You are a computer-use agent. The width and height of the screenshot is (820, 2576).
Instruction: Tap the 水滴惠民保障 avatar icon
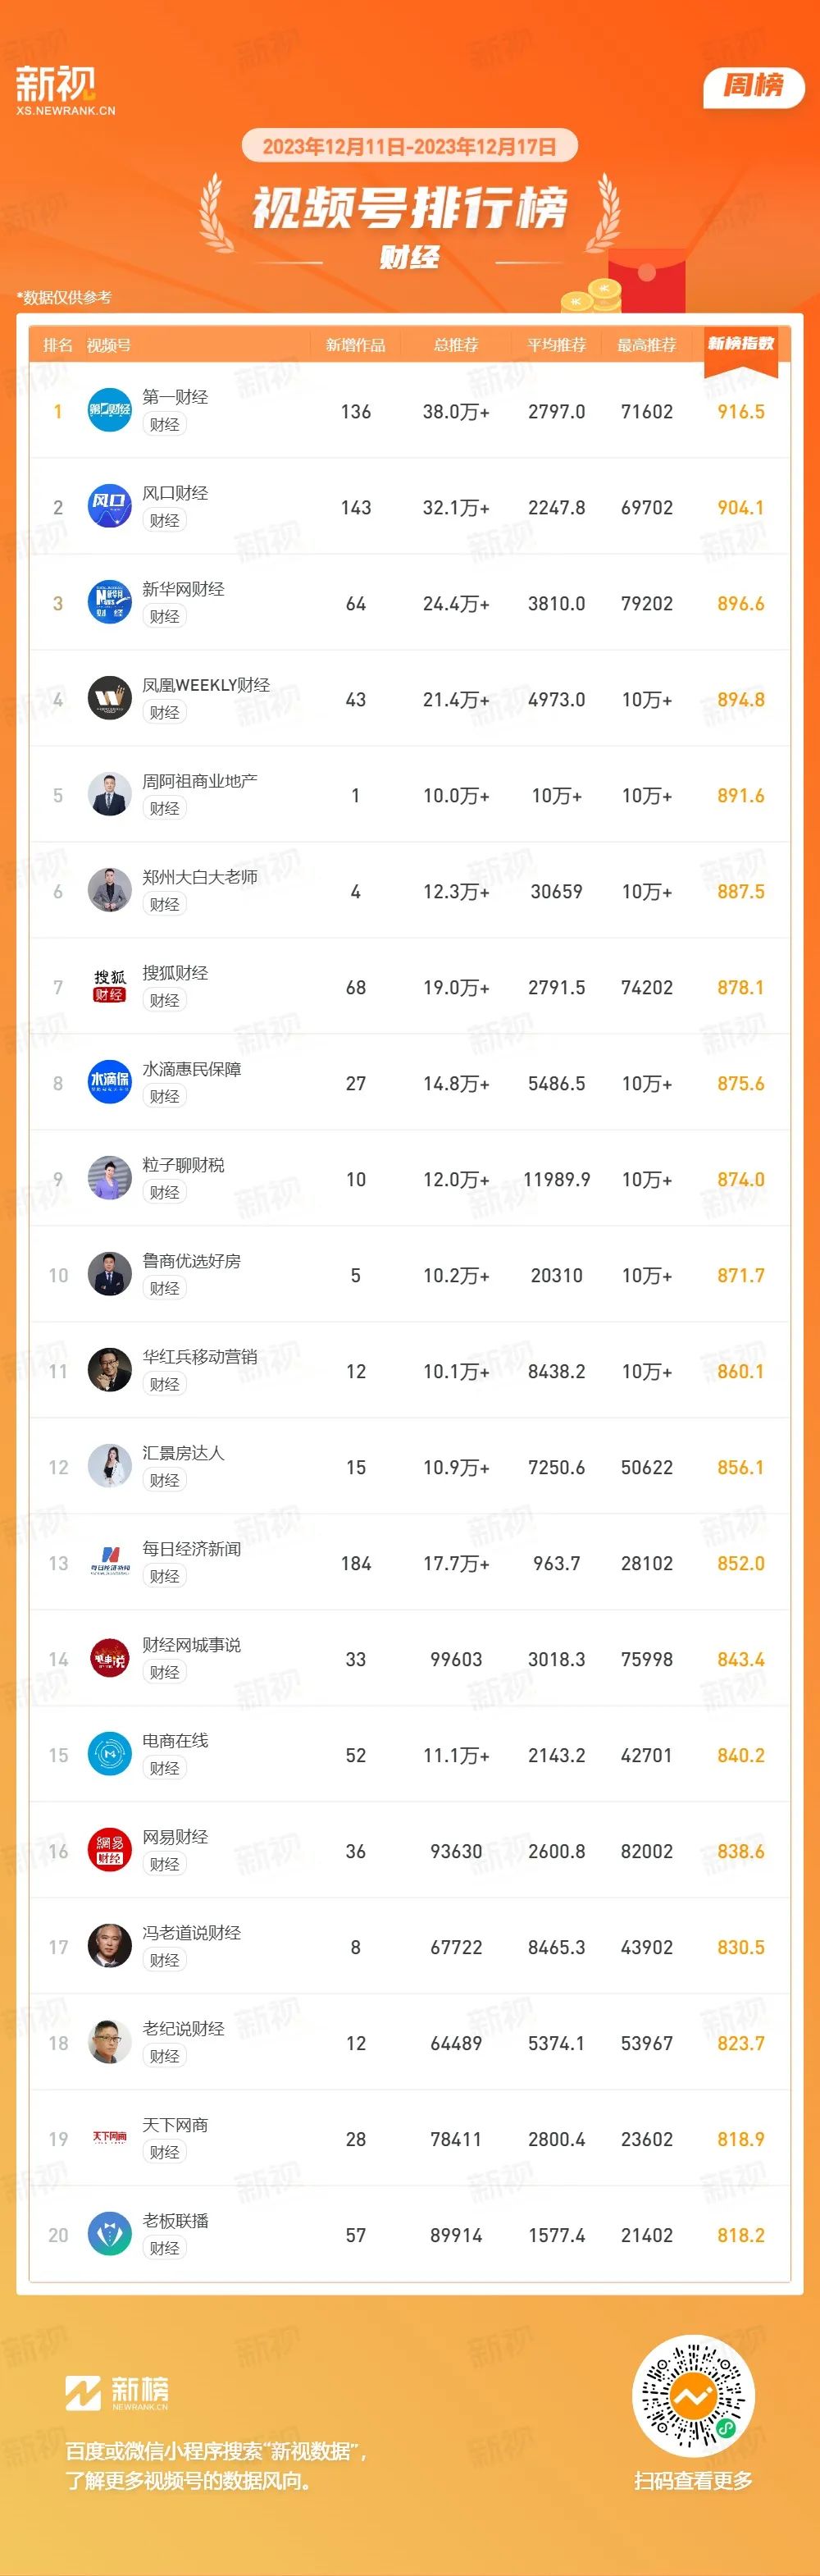tap(110, 1082)
